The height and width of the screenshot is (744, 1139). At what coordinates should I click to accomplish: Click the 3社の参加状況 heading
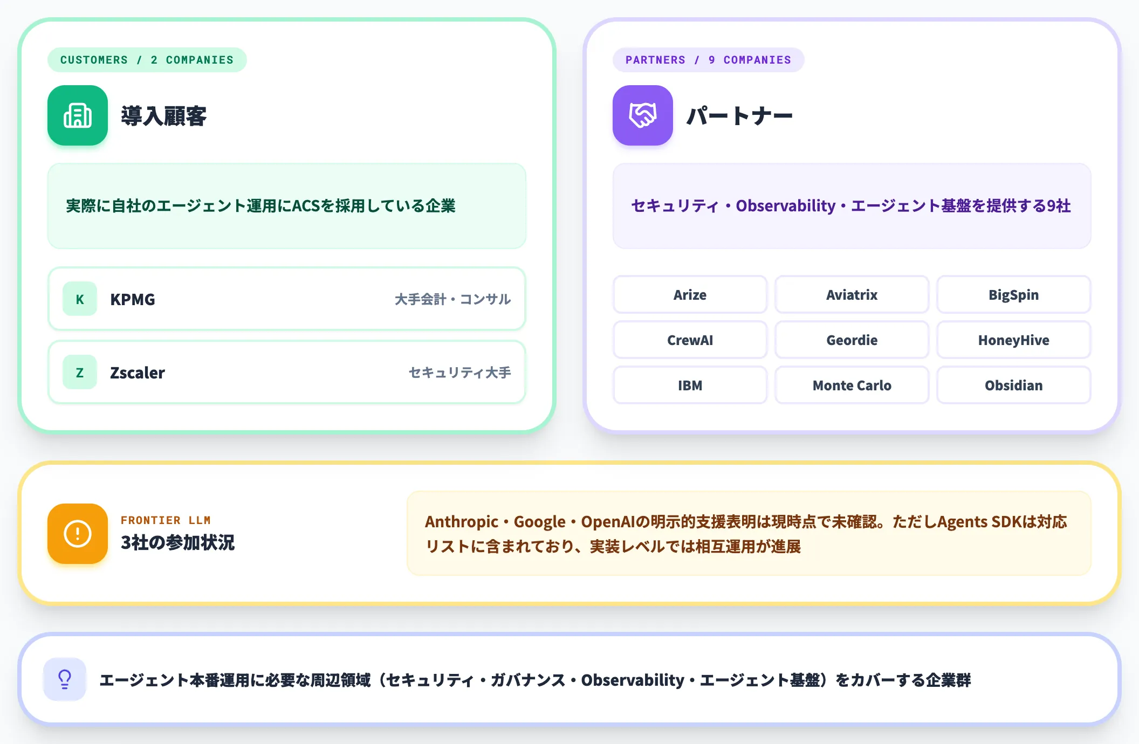178,542
